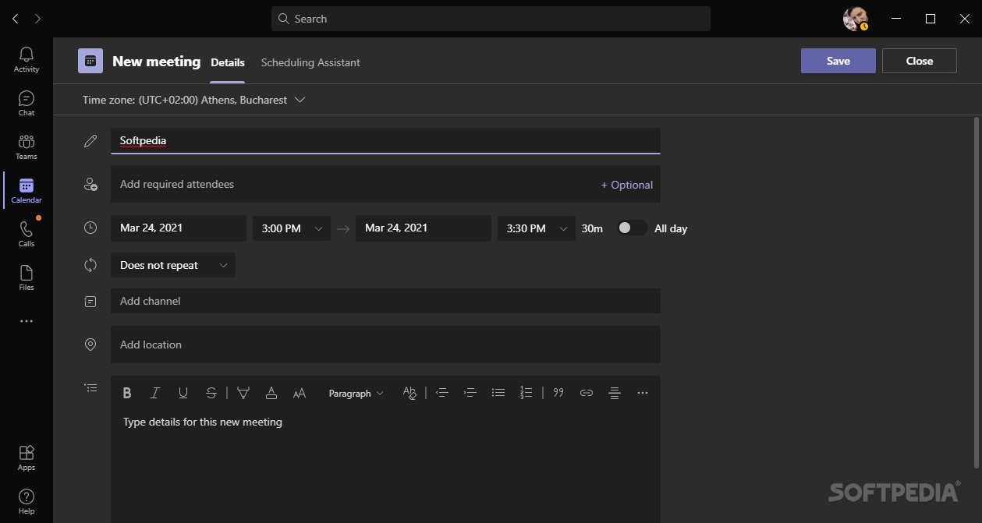
Task: Insert a bulleted list
Action: point(498,393)
